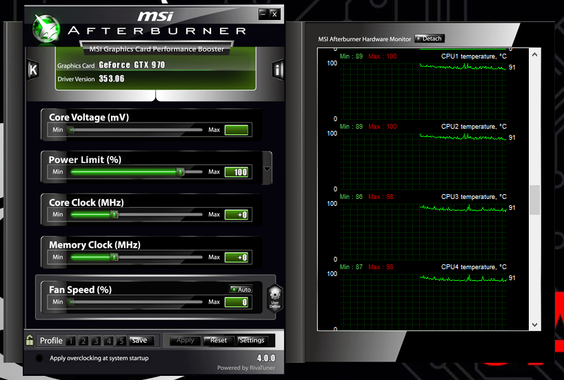Screen dimensions: 564x380
Task: Click the 4.0.0 version number
Action: (266, 358)
